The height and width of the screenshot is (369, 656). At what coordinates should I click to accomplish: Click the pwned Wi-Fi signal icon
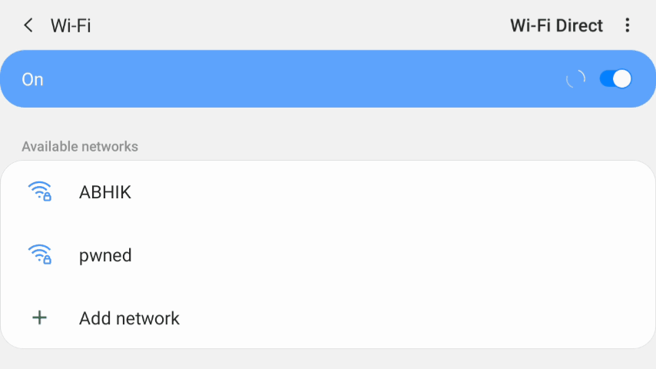[38, 254]
